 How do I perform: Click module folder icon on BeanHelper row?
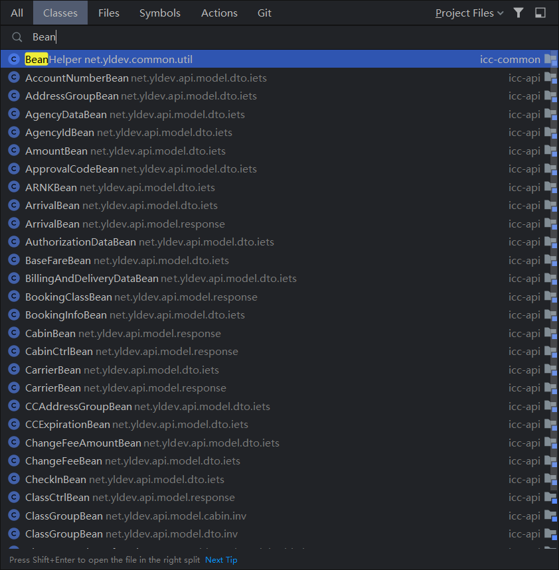550,59
